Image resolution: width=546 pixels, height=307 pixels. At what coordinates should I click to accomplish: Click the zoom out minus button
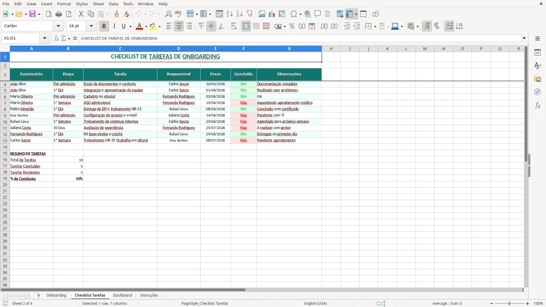pos(492,303)
